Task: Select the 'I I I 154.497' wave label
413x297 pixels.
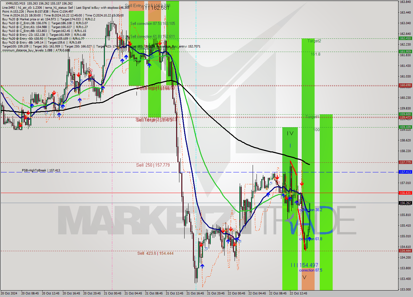Action: point(304,265)
